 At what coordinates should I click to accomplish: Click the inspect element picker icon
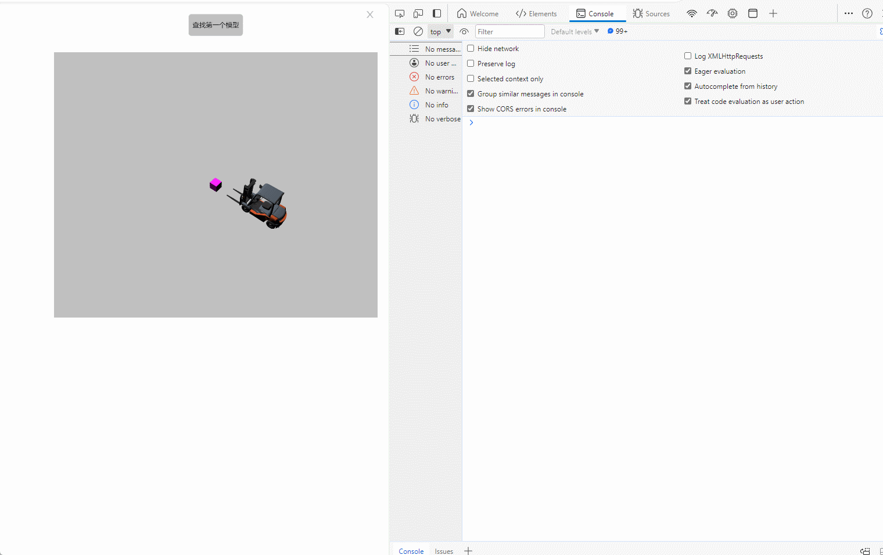(x=400, y=13)
